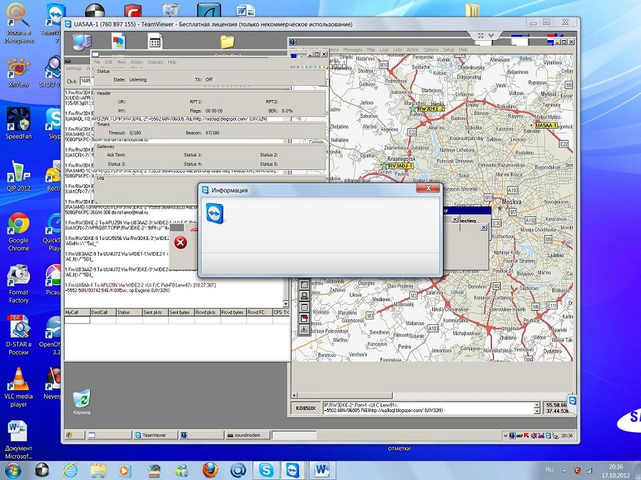Switch to TeamViewer in the remote taskbar
The height and width of the screenshot is (480, 641).
point(155,436)
